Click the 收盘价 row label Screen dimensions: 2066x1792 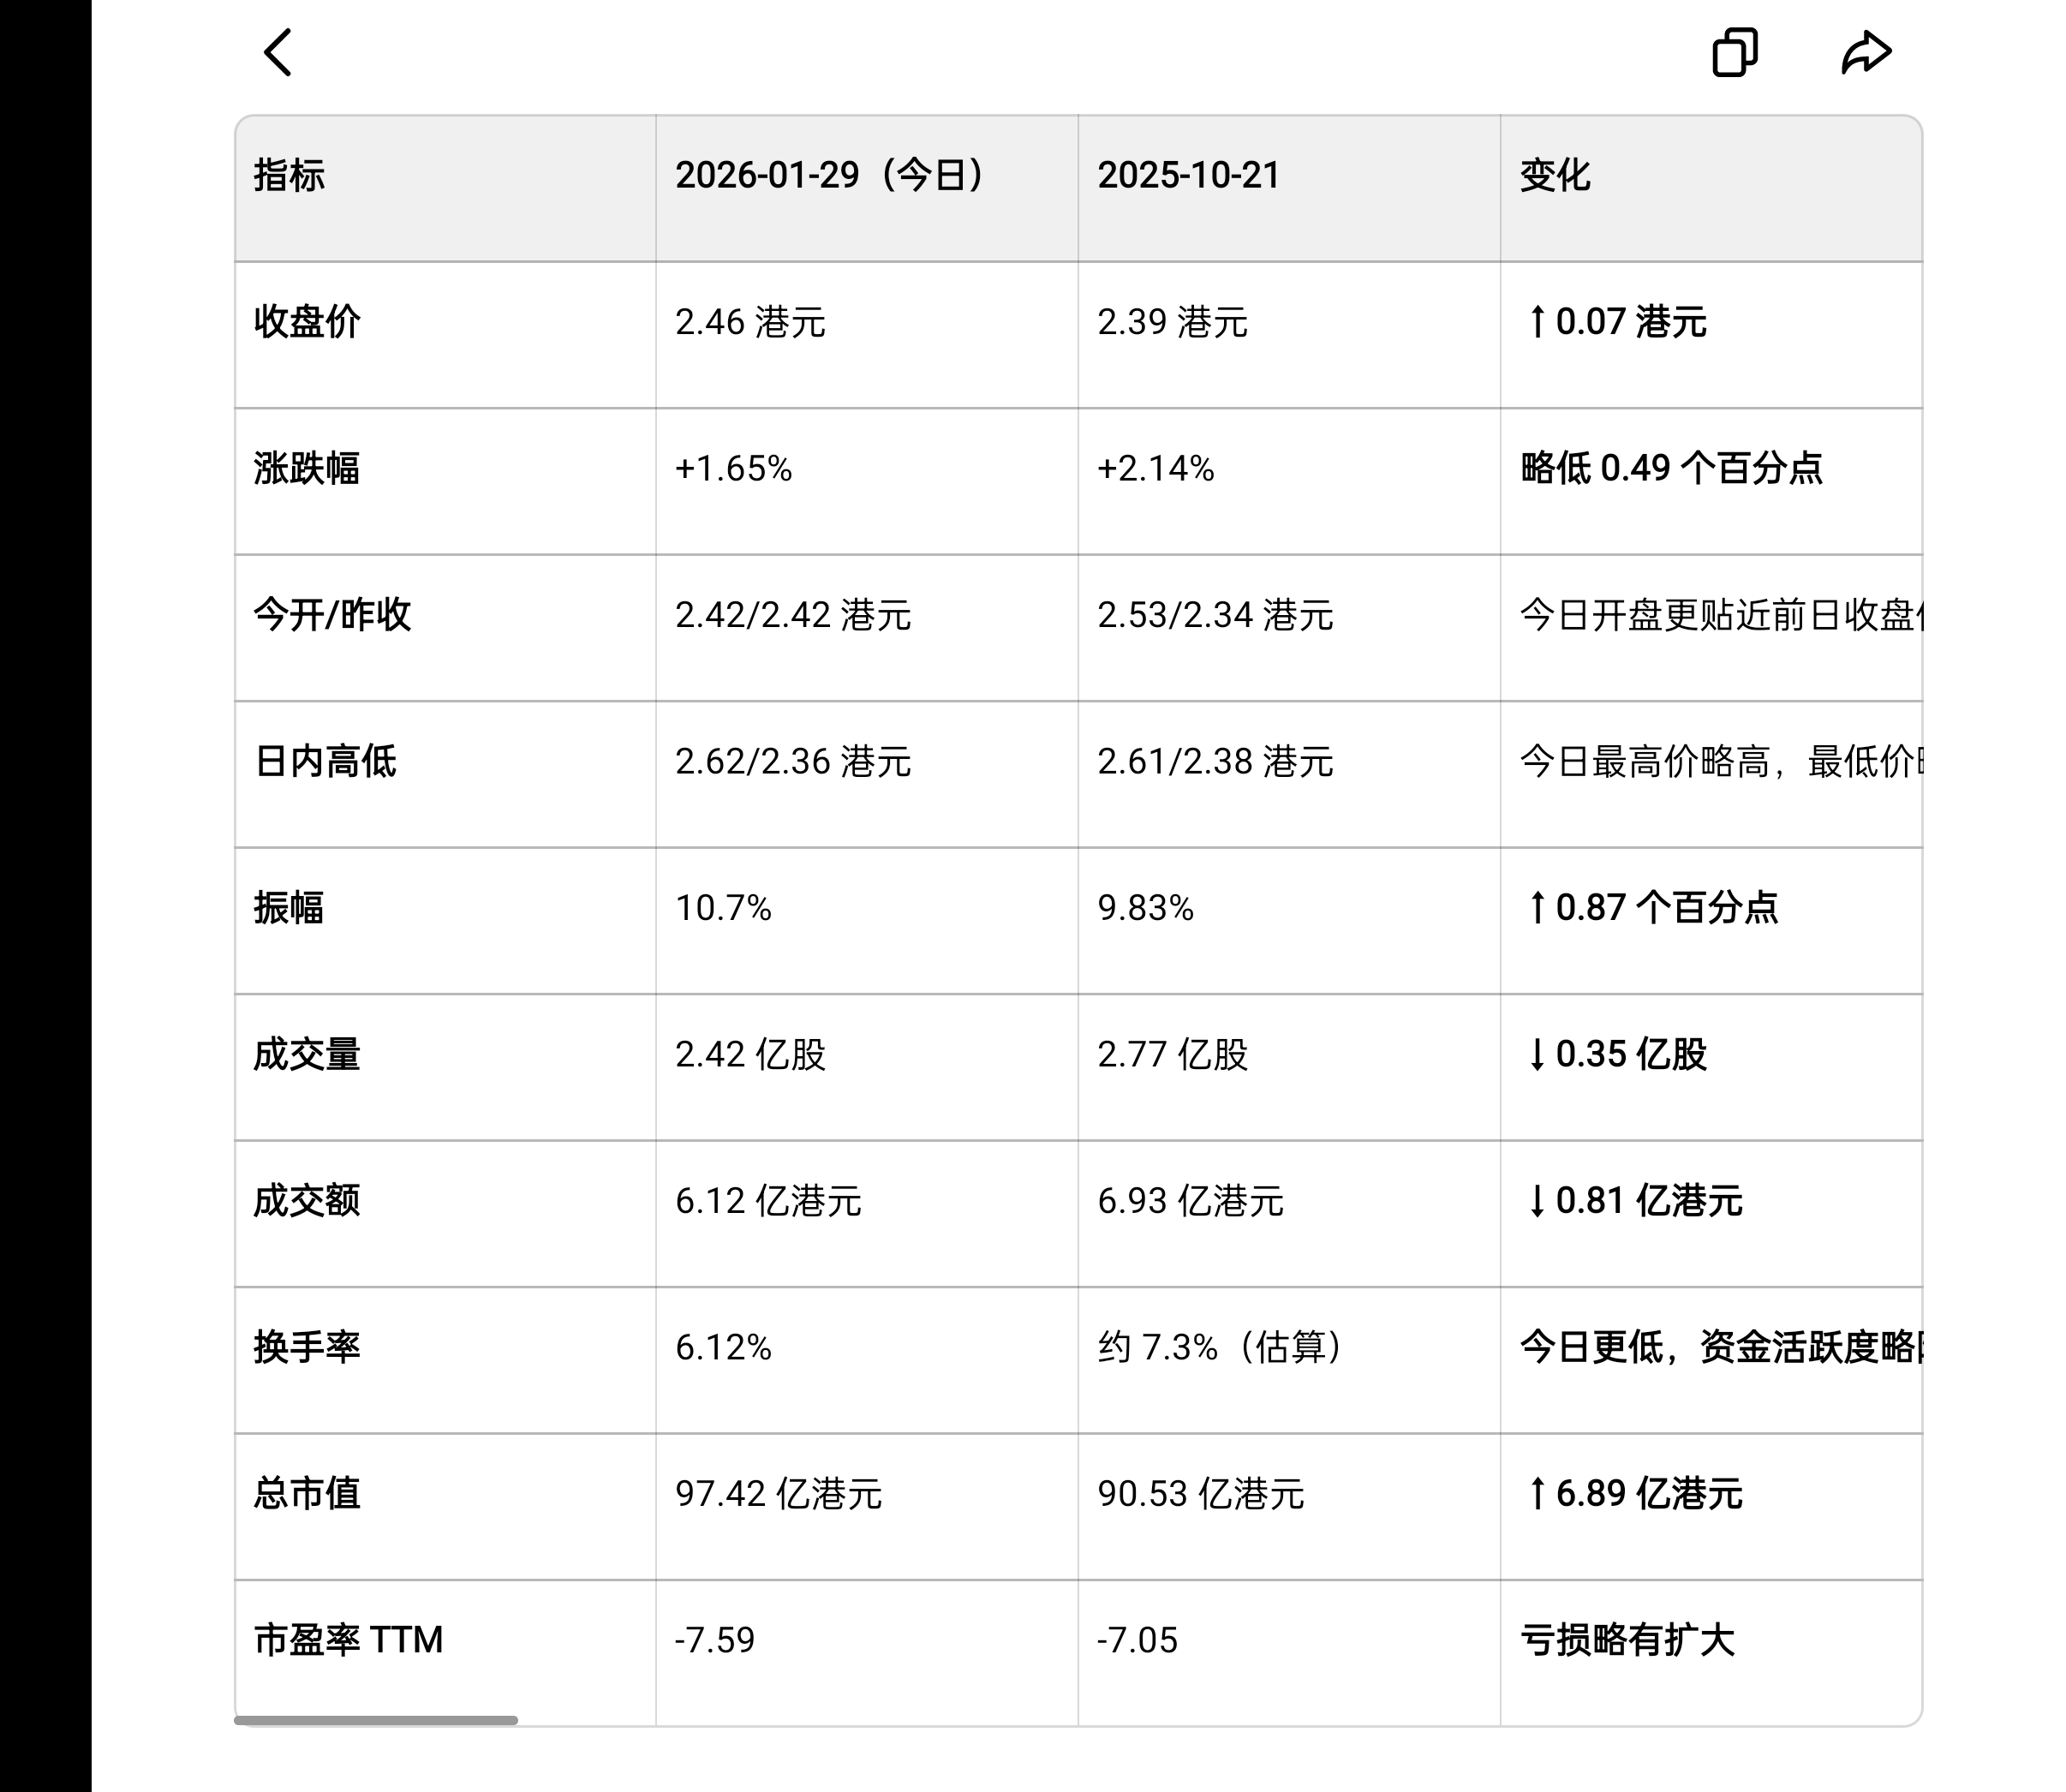pyautogui.click(x=306, y=322)
